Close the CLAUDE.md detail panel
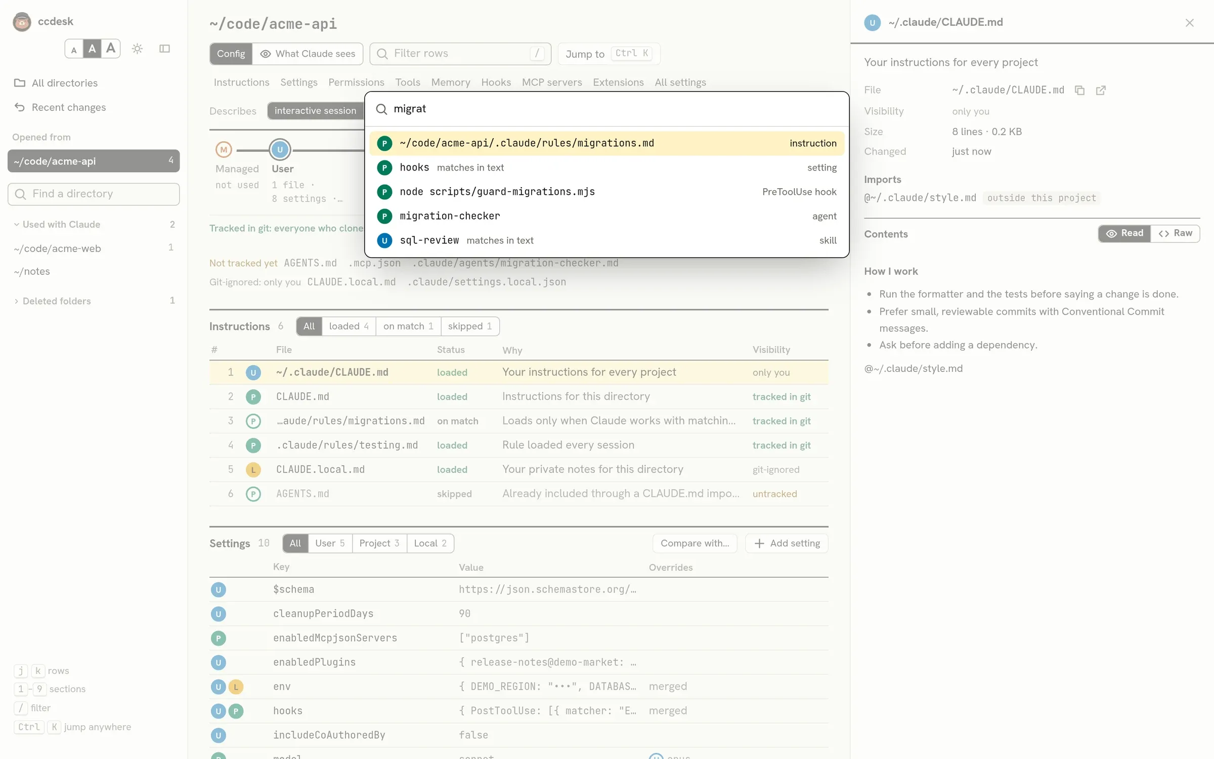1214x759 pixels. 1190,23
